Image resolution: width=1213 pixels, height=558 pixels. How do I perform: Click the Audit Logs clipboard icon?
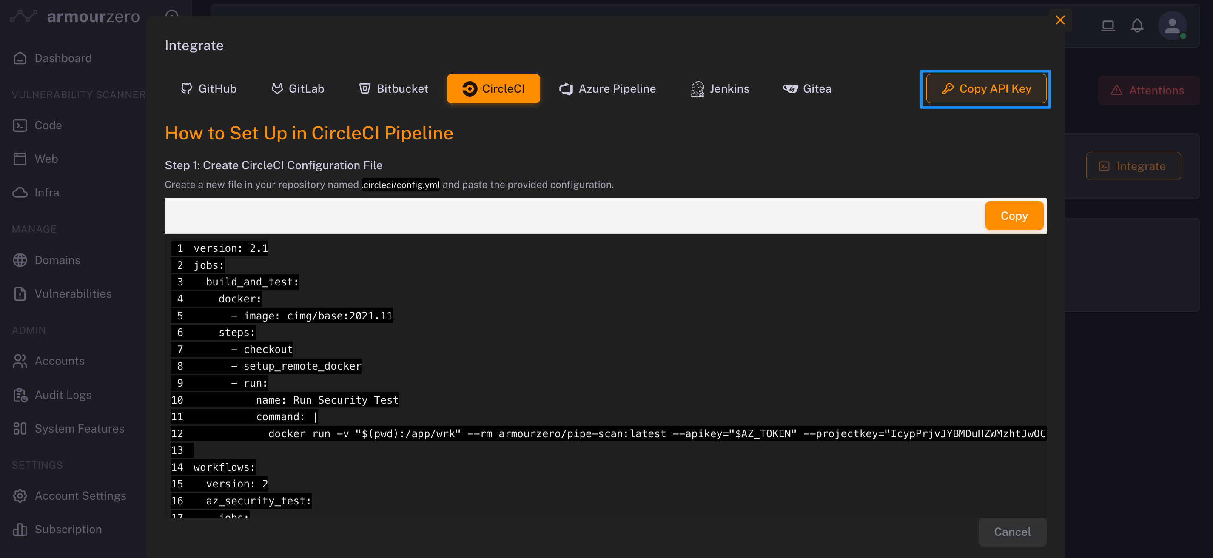20,395
